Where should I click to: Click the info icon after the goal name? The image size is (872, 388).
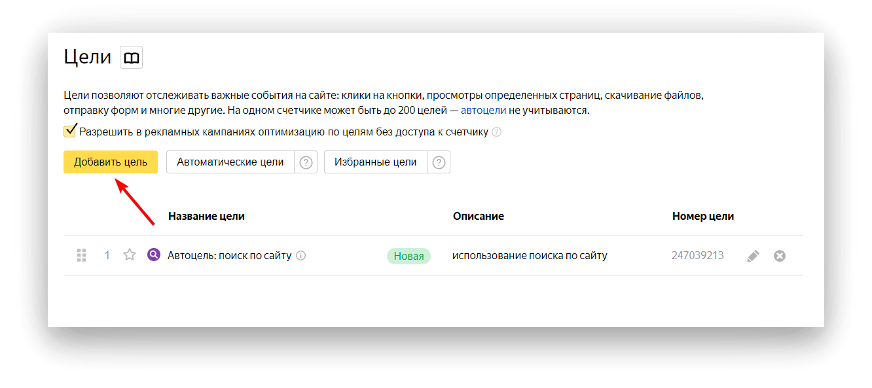pyautogui.click(x=301, y=256)
